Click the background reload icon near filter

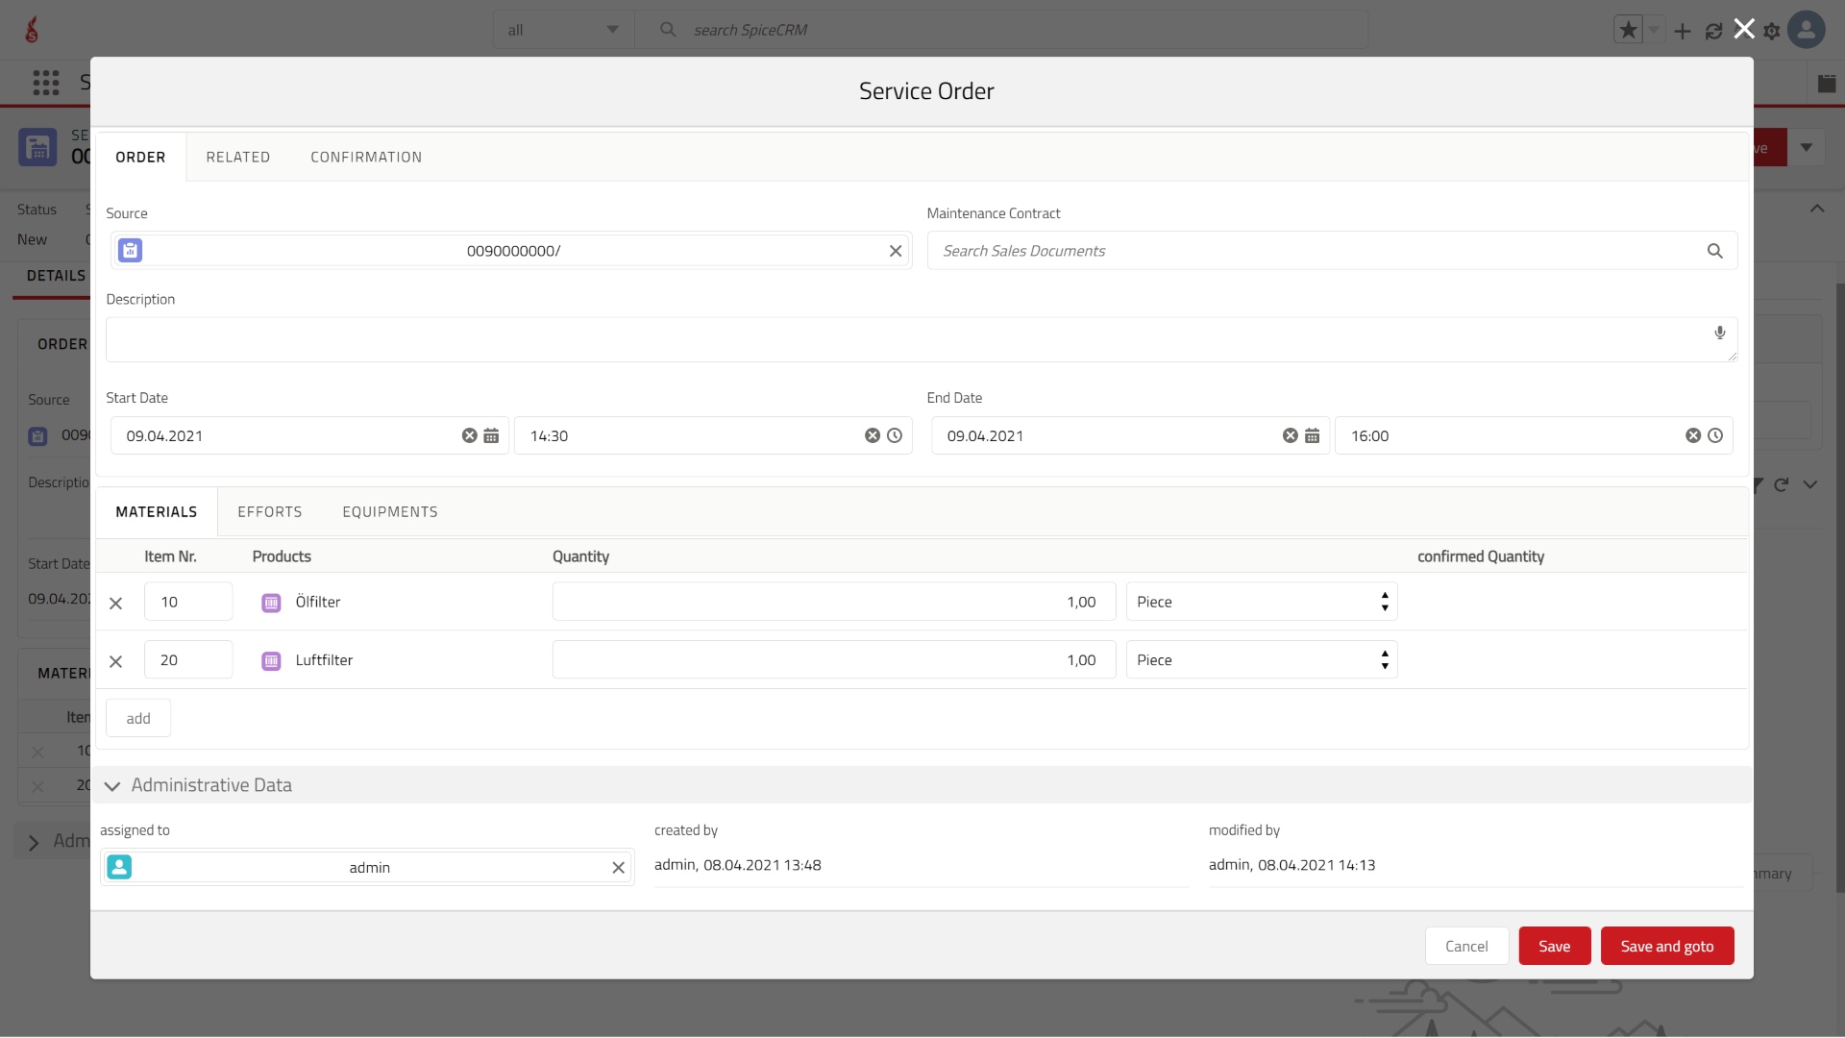[1782, 485]
